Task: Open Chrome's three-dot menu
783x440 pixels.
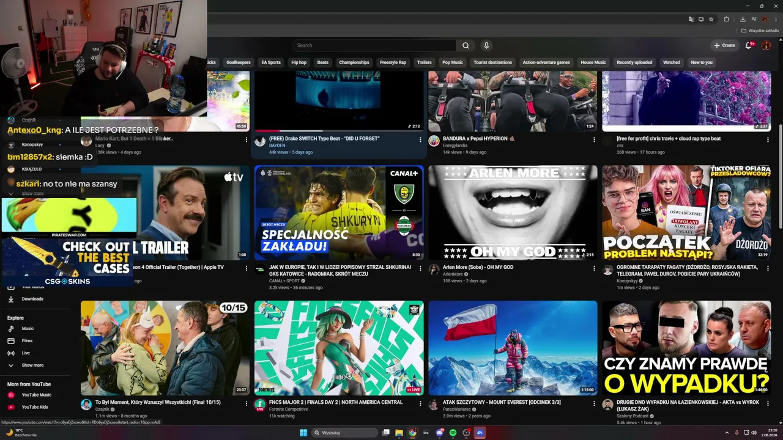Action: [x=776, y=19]
